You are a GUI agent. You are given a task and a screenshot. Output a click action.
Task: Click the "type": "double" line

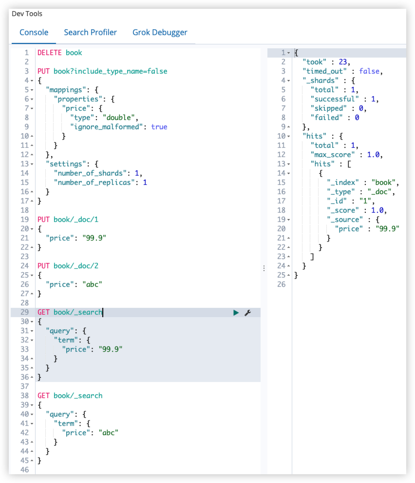point(104,118)
